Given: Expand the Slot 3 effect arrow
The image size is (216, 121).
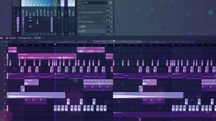Looking at the screenshot, I should click(79, 17).
